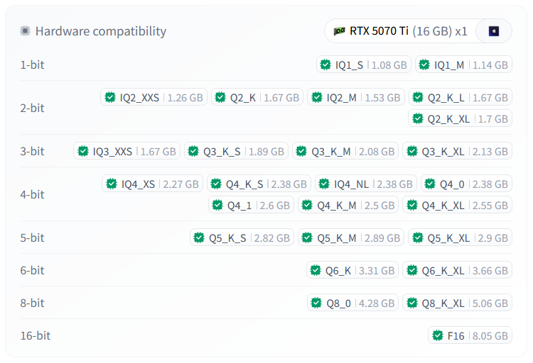Open the IQ2_M 1.53 GB quant
Viewport: 533px width, 363px height.
pyautogui.click(x=356, y=97)
